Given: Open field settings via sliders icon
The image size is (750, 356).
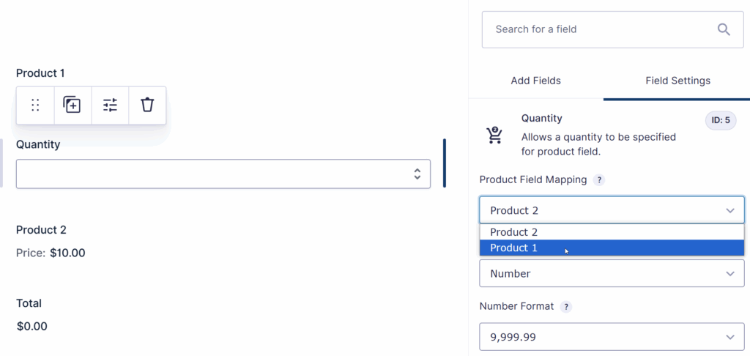Looking at the screenshot, I should [110, 105].
